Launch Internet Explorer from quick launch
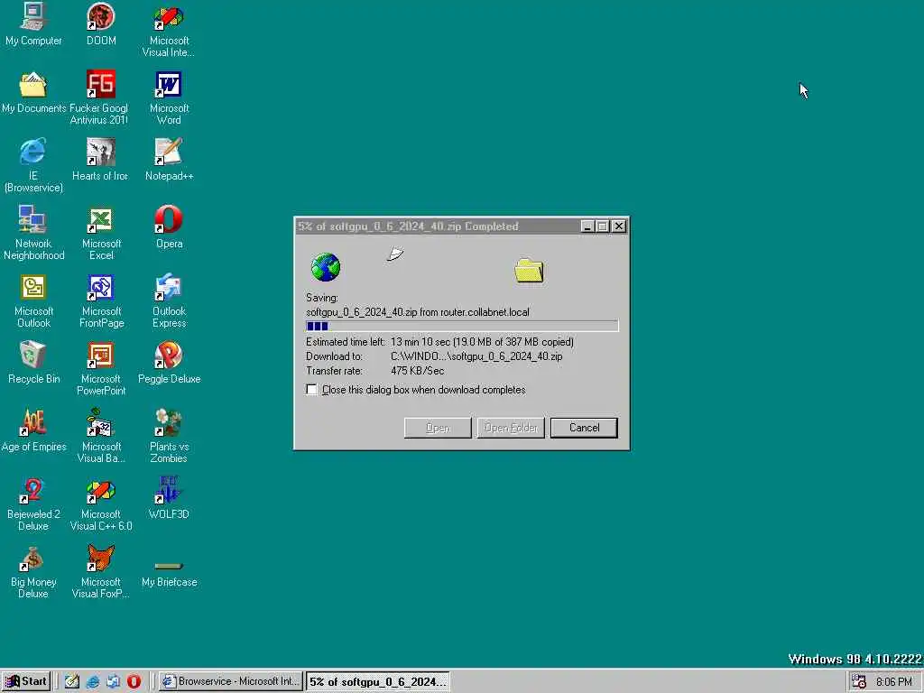The image size is (924, 693). tap(93, 682)
